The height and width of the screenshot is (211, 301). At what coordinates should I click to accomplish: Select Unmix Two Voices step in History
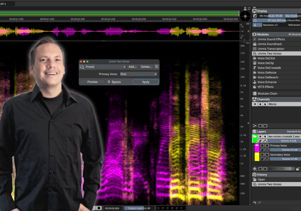[x=277, y=184]
